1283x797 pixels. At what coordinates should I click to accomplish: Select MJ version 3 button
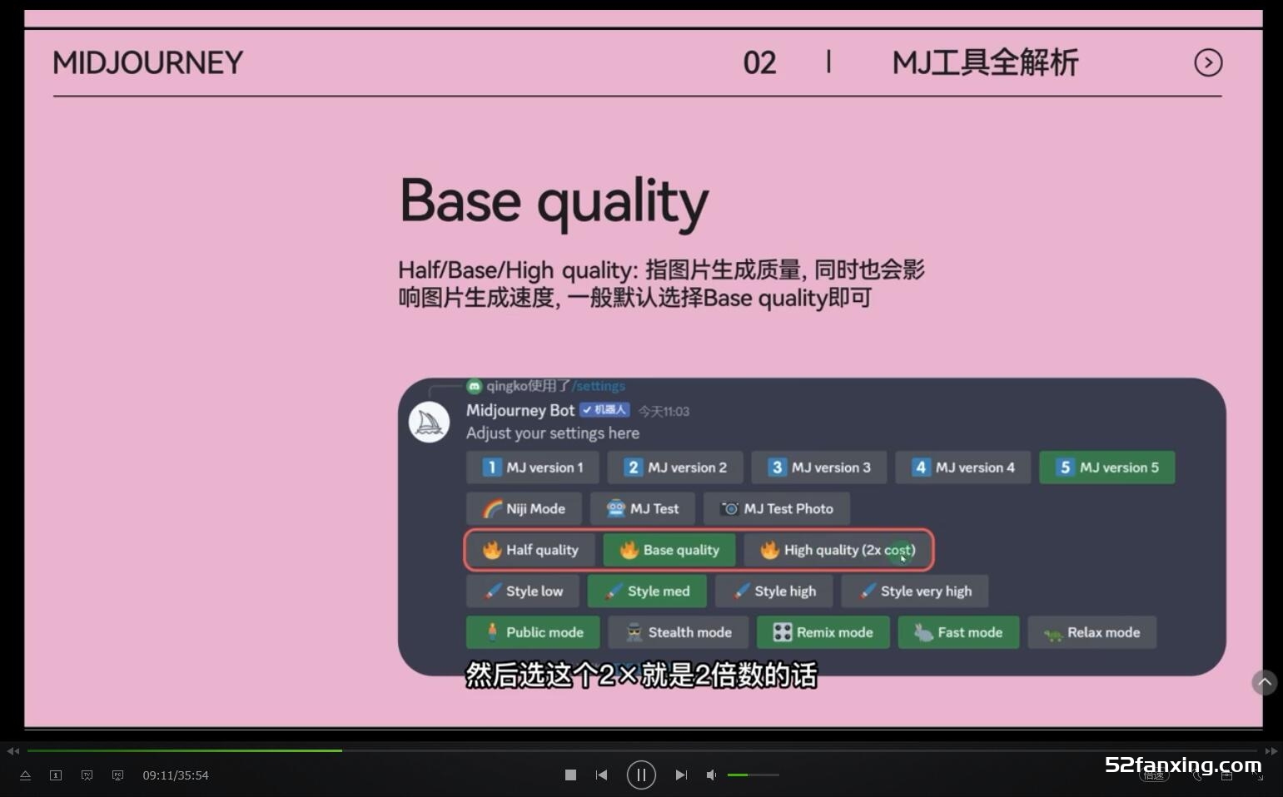[x=819, y=468]
